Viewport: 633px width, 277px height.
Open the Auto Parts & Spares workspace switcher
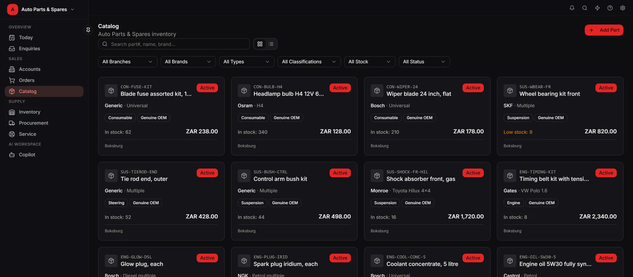41,9
